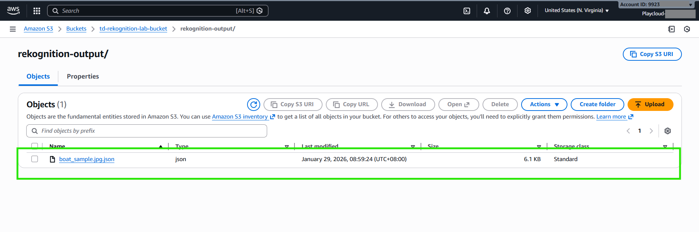699x232 pixels.
Task: Click the AWS logo home icon
Action: pyautogui.click(x=13, y=11)
